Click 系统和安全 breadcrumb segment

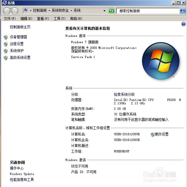point(60,11)
